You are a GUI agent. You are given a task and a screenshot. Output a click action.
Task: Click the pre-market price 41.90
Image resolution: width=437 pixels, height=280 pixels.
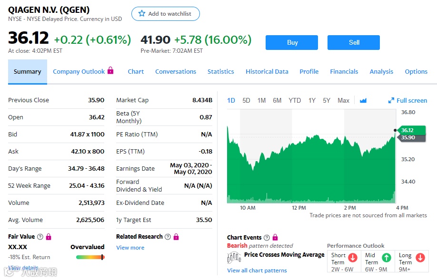pos(155,39)
